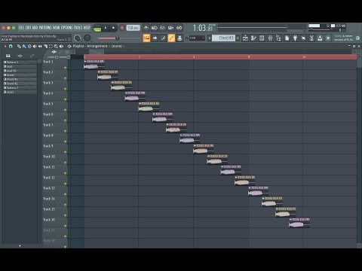Image resolution: width=362 pixels, height=271 pixels.
Task: Select the Playback speaker tool
Action: (61, 46)
